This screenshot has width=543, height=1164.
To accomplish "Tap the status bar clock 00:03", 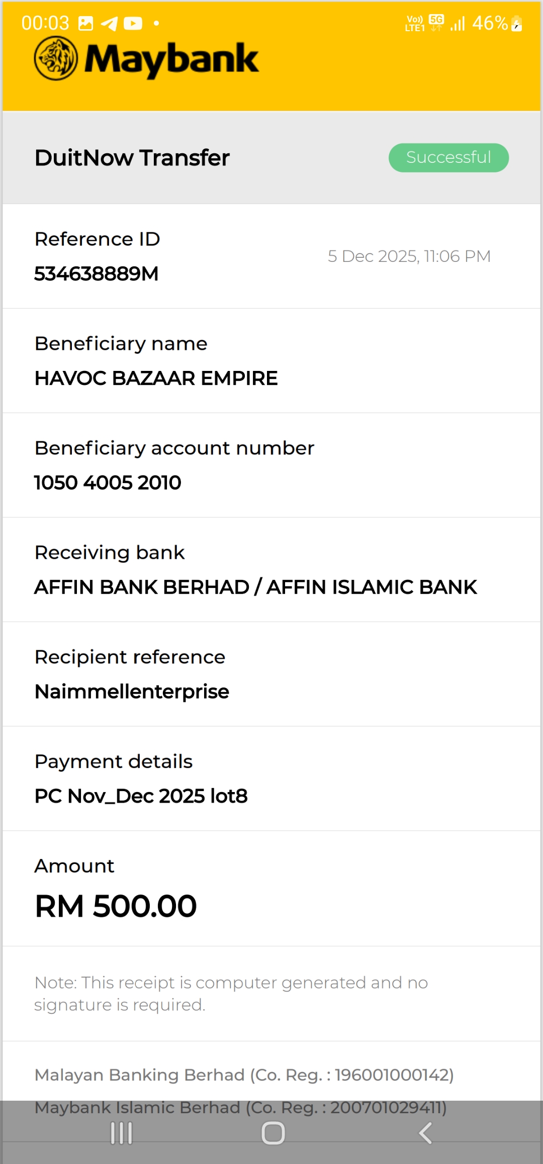I will click(45, 23).
